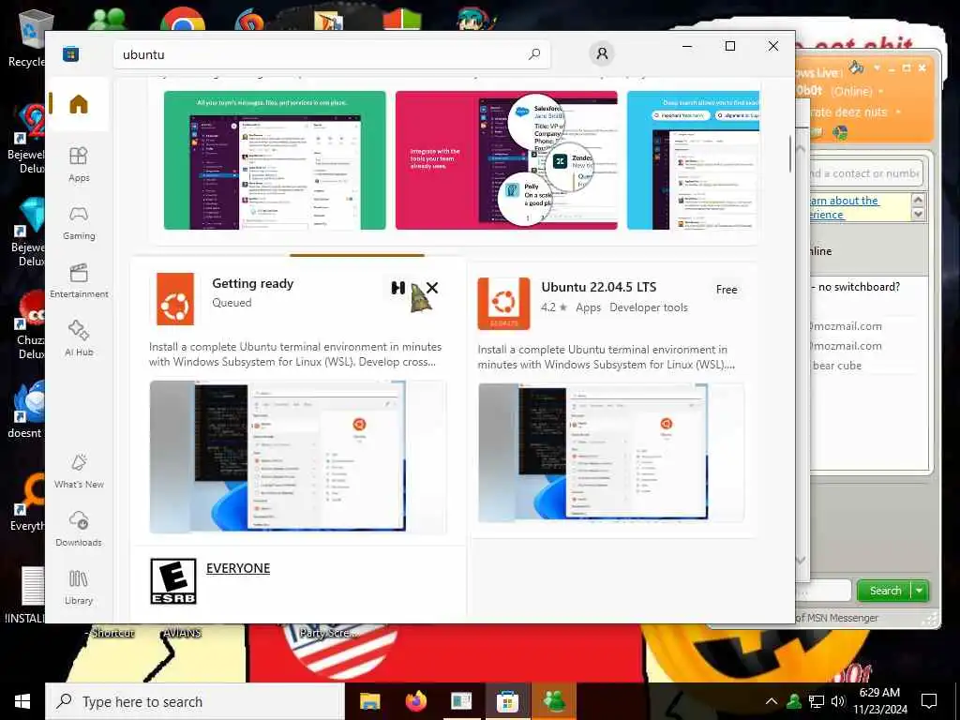
Task: Click the MSN butterfly icon in Messenger
Action: 841,132
